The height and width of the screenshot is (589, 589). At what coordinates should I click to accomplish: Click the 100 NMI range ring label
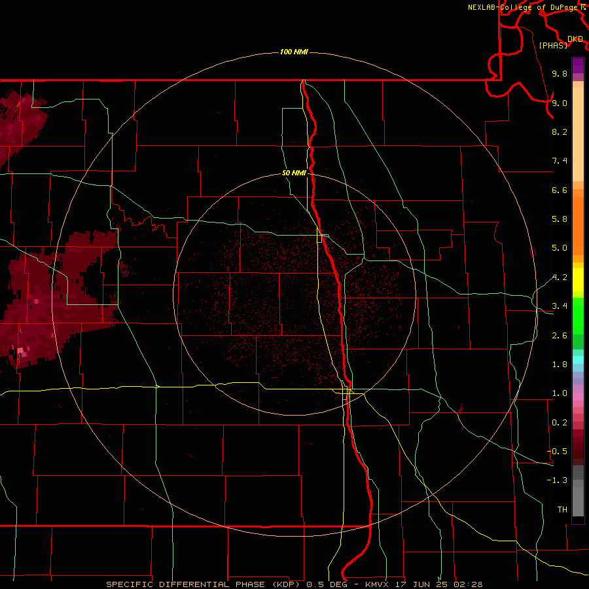294,52
